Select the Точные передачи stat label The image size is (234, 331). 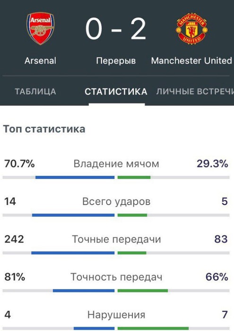pyautogui.click(x=116, y=239)
